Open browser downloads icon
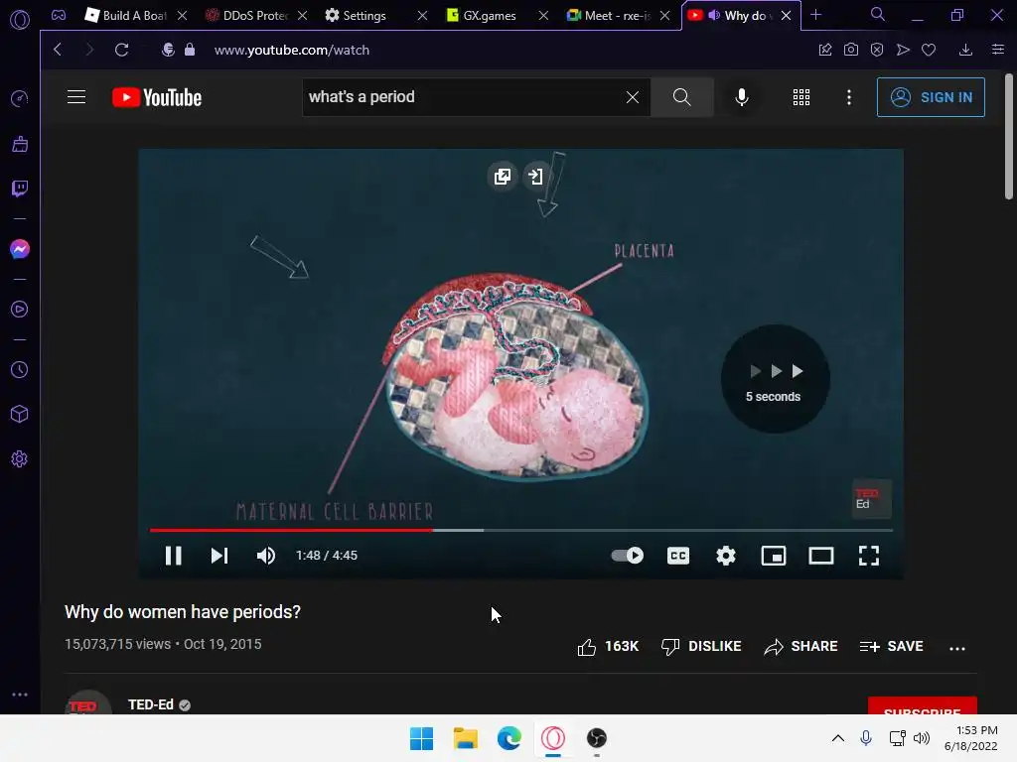1017x762 pixels. point(965,50)
